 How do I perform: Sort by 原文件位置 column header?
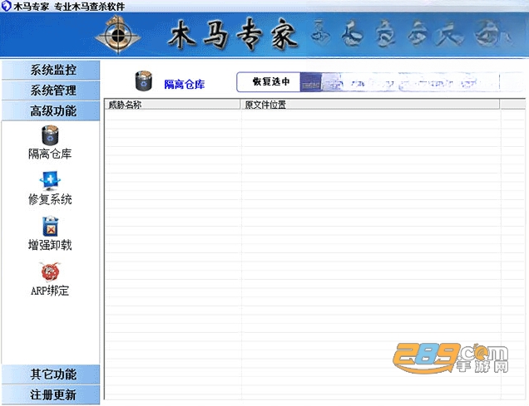(370, 105)
